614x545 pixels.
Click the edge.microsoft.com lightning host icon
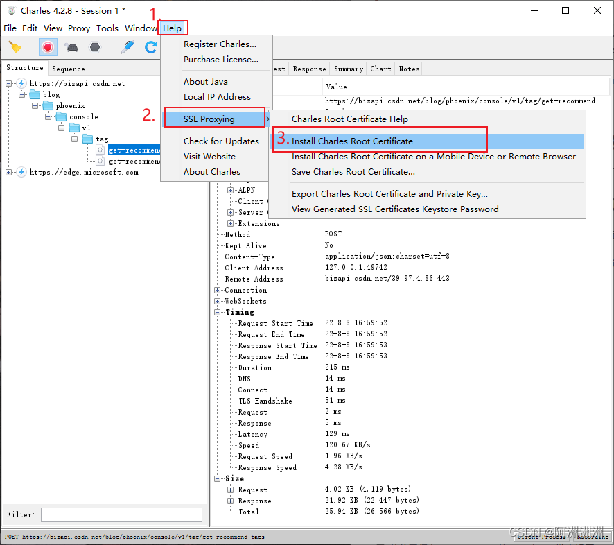coord(21,173)
